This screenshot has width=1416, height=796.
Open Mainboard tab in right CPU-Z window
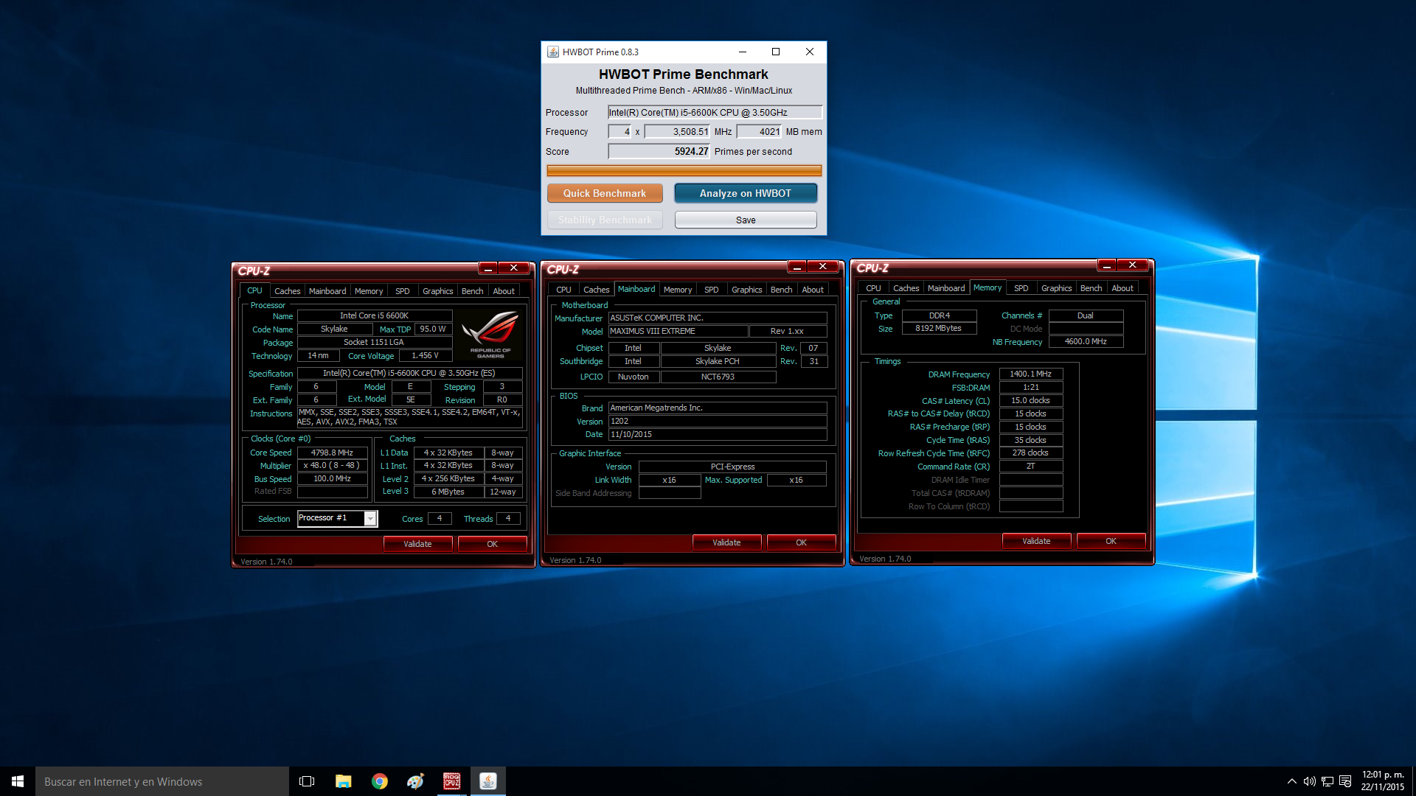tap(946, 288)
